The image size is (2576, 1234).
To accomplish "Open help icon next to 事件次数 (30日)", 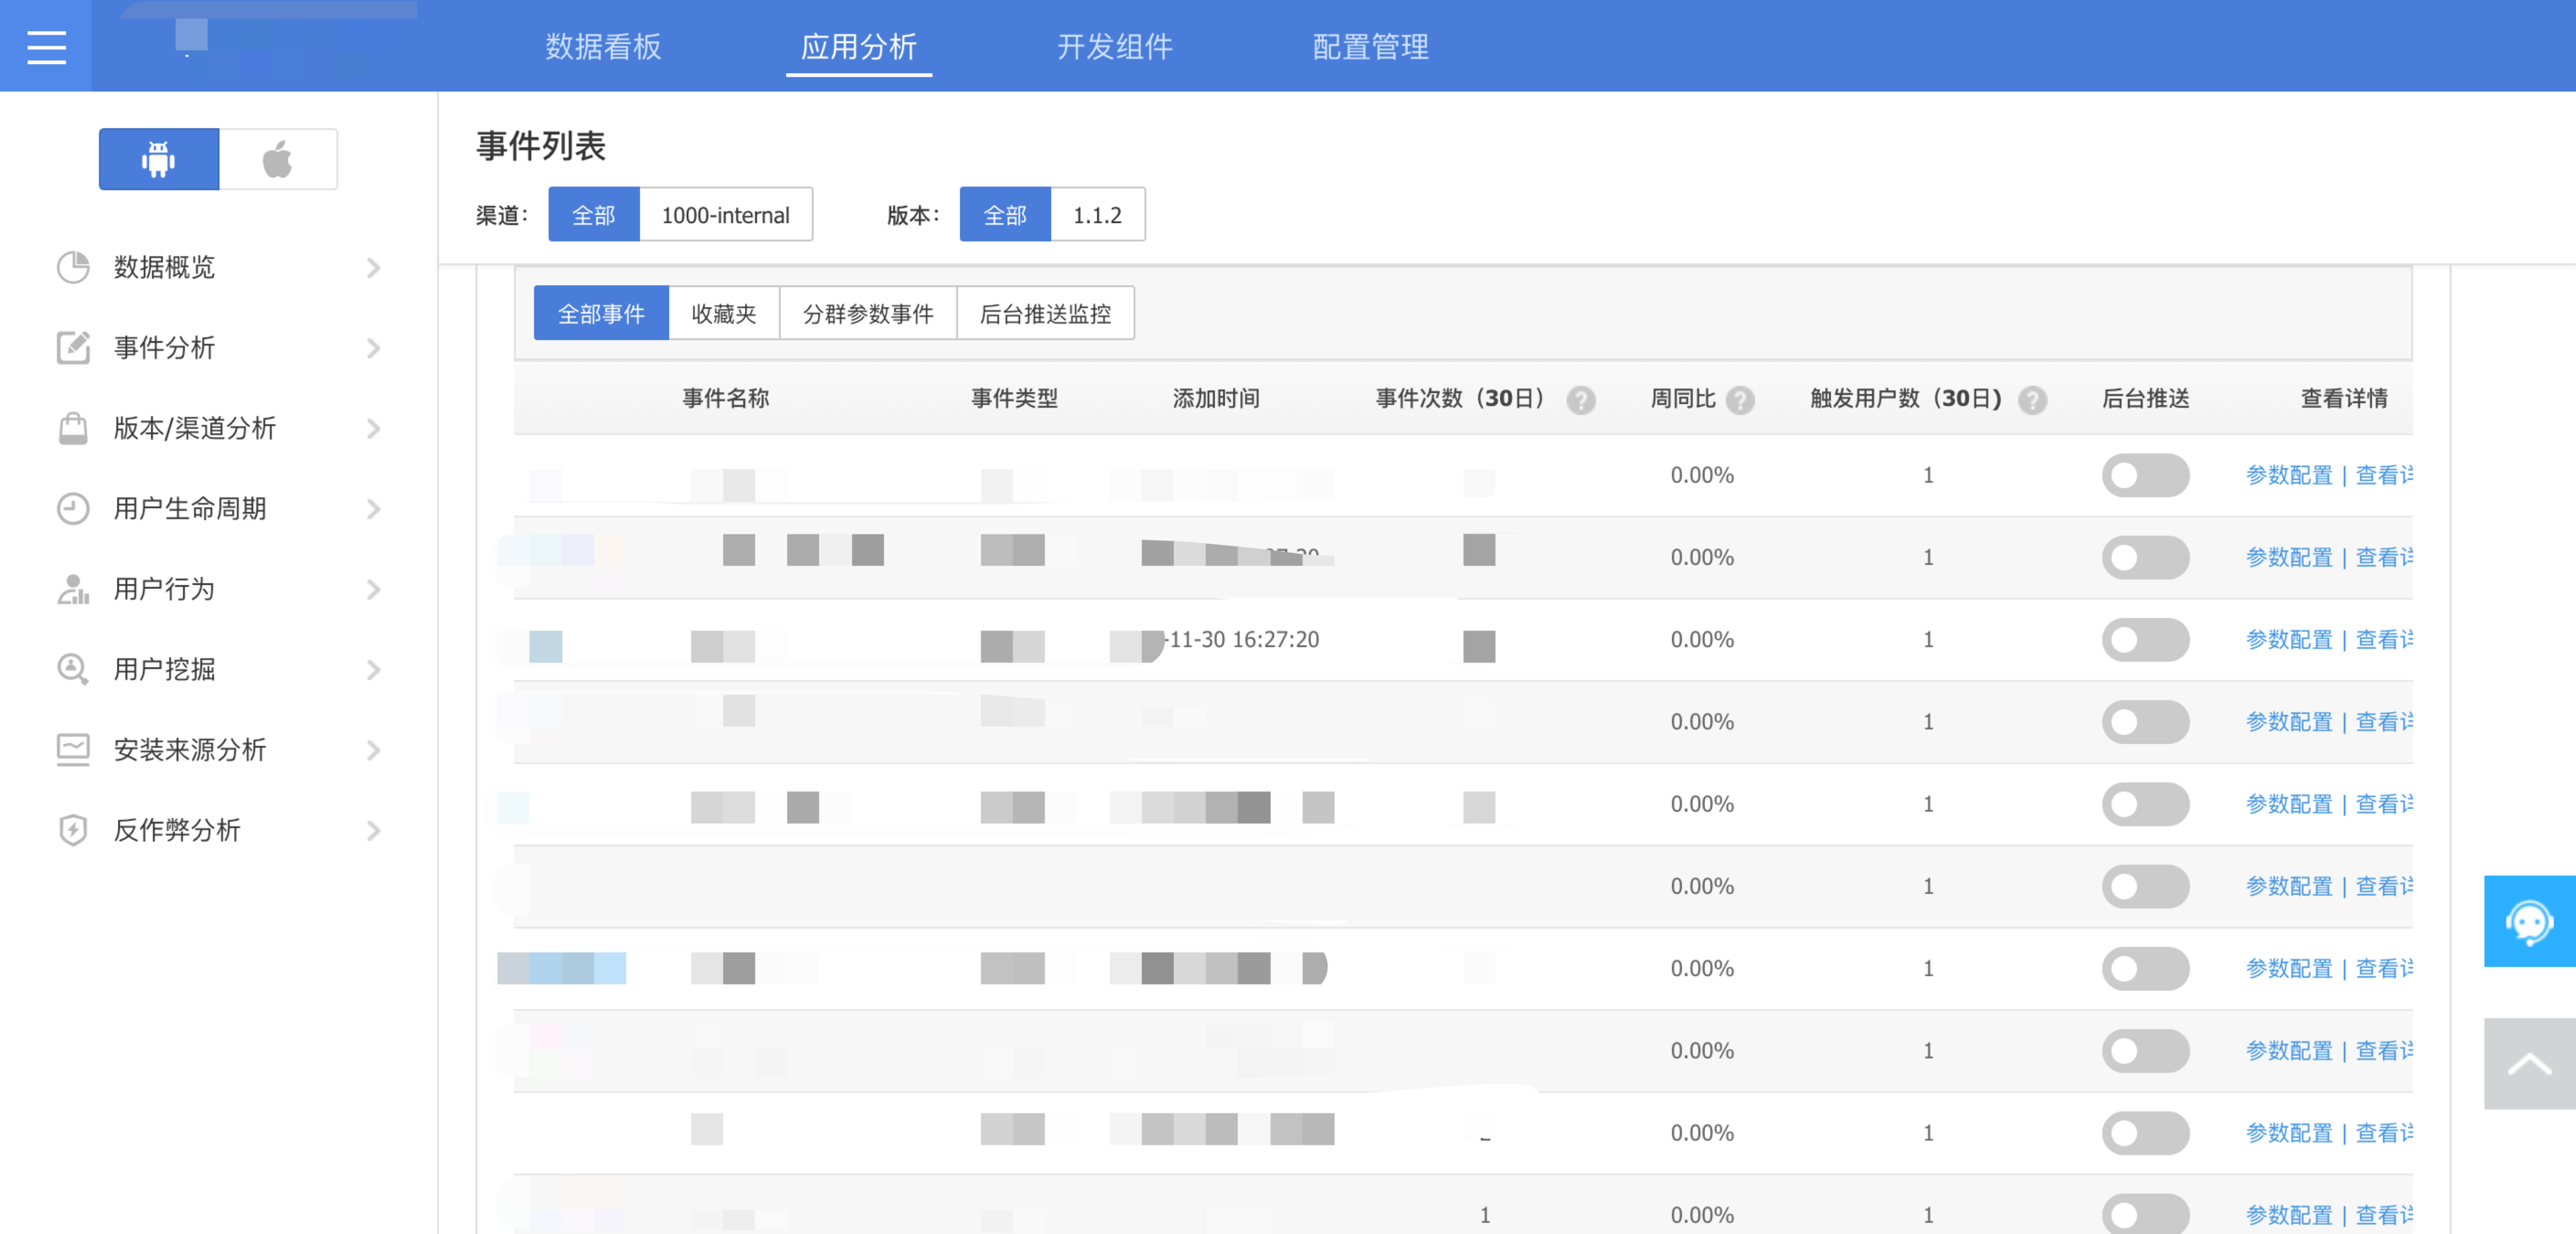I will (x=1581, y=400).
